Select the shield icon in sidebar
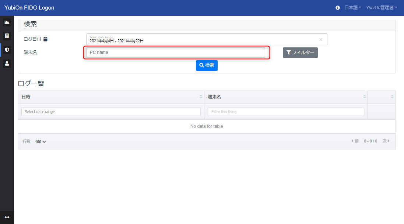 (x=7, y=50)
